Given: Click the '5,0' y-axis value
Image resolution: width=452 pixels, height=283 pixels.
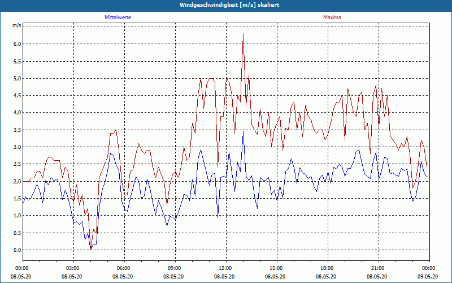Looking at the screenshot, I should 18,78.
